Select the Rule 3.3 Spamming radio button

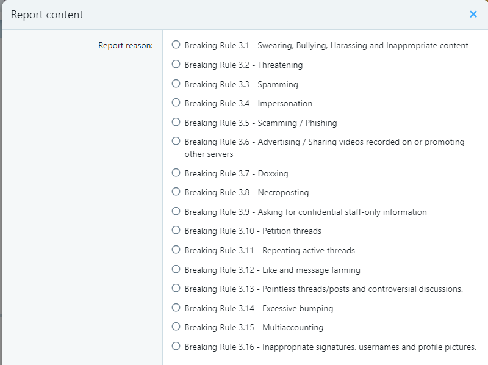pos(176,84)
